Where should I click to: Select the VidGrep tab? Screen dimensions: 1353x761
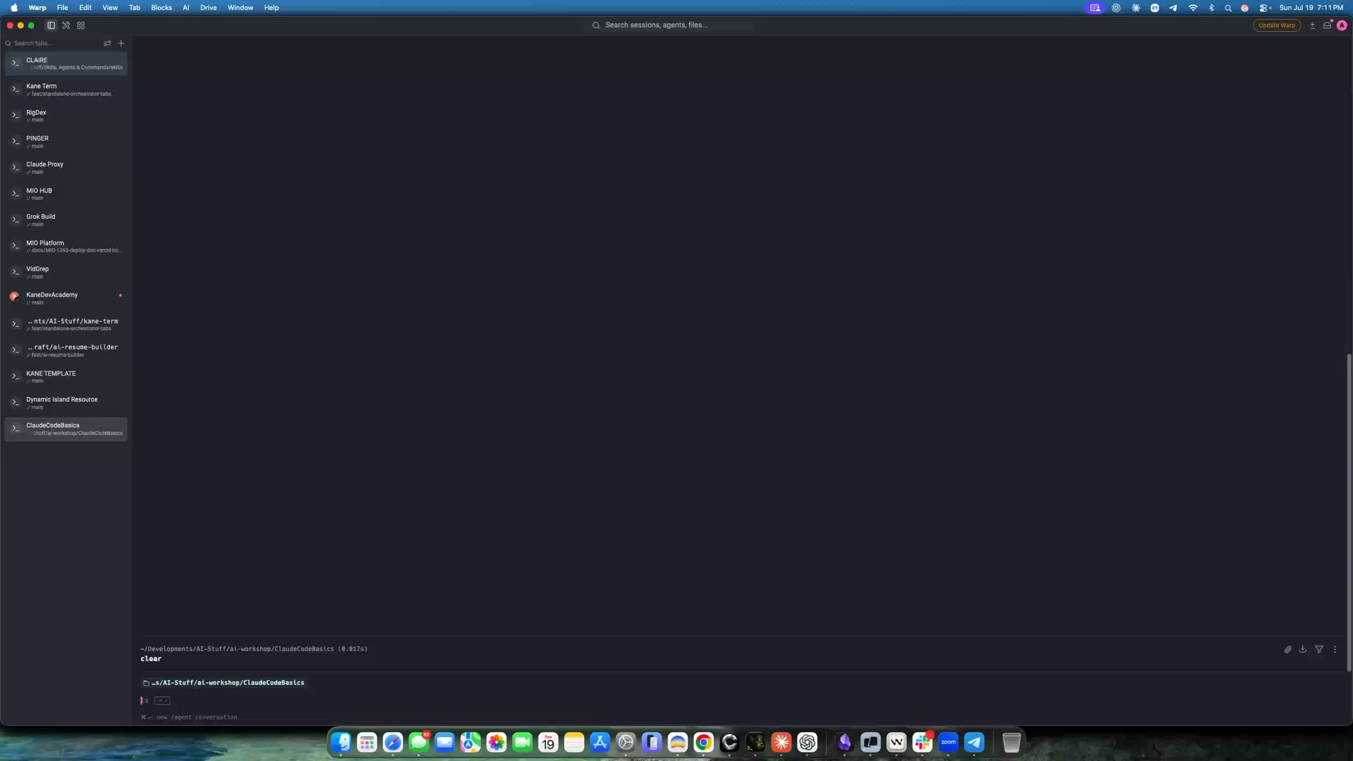66,272
